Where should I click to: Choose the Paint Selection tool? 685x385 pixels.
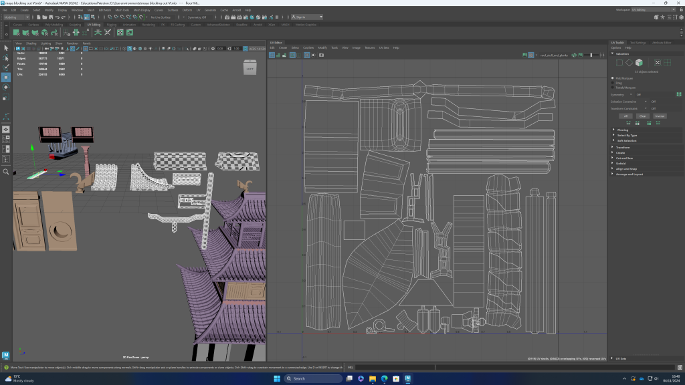[x=6, y=68]
